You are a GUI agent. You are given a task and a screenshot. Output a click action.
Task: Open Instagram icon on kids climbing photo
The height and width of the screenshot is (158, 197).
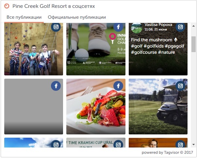(56, 27)
